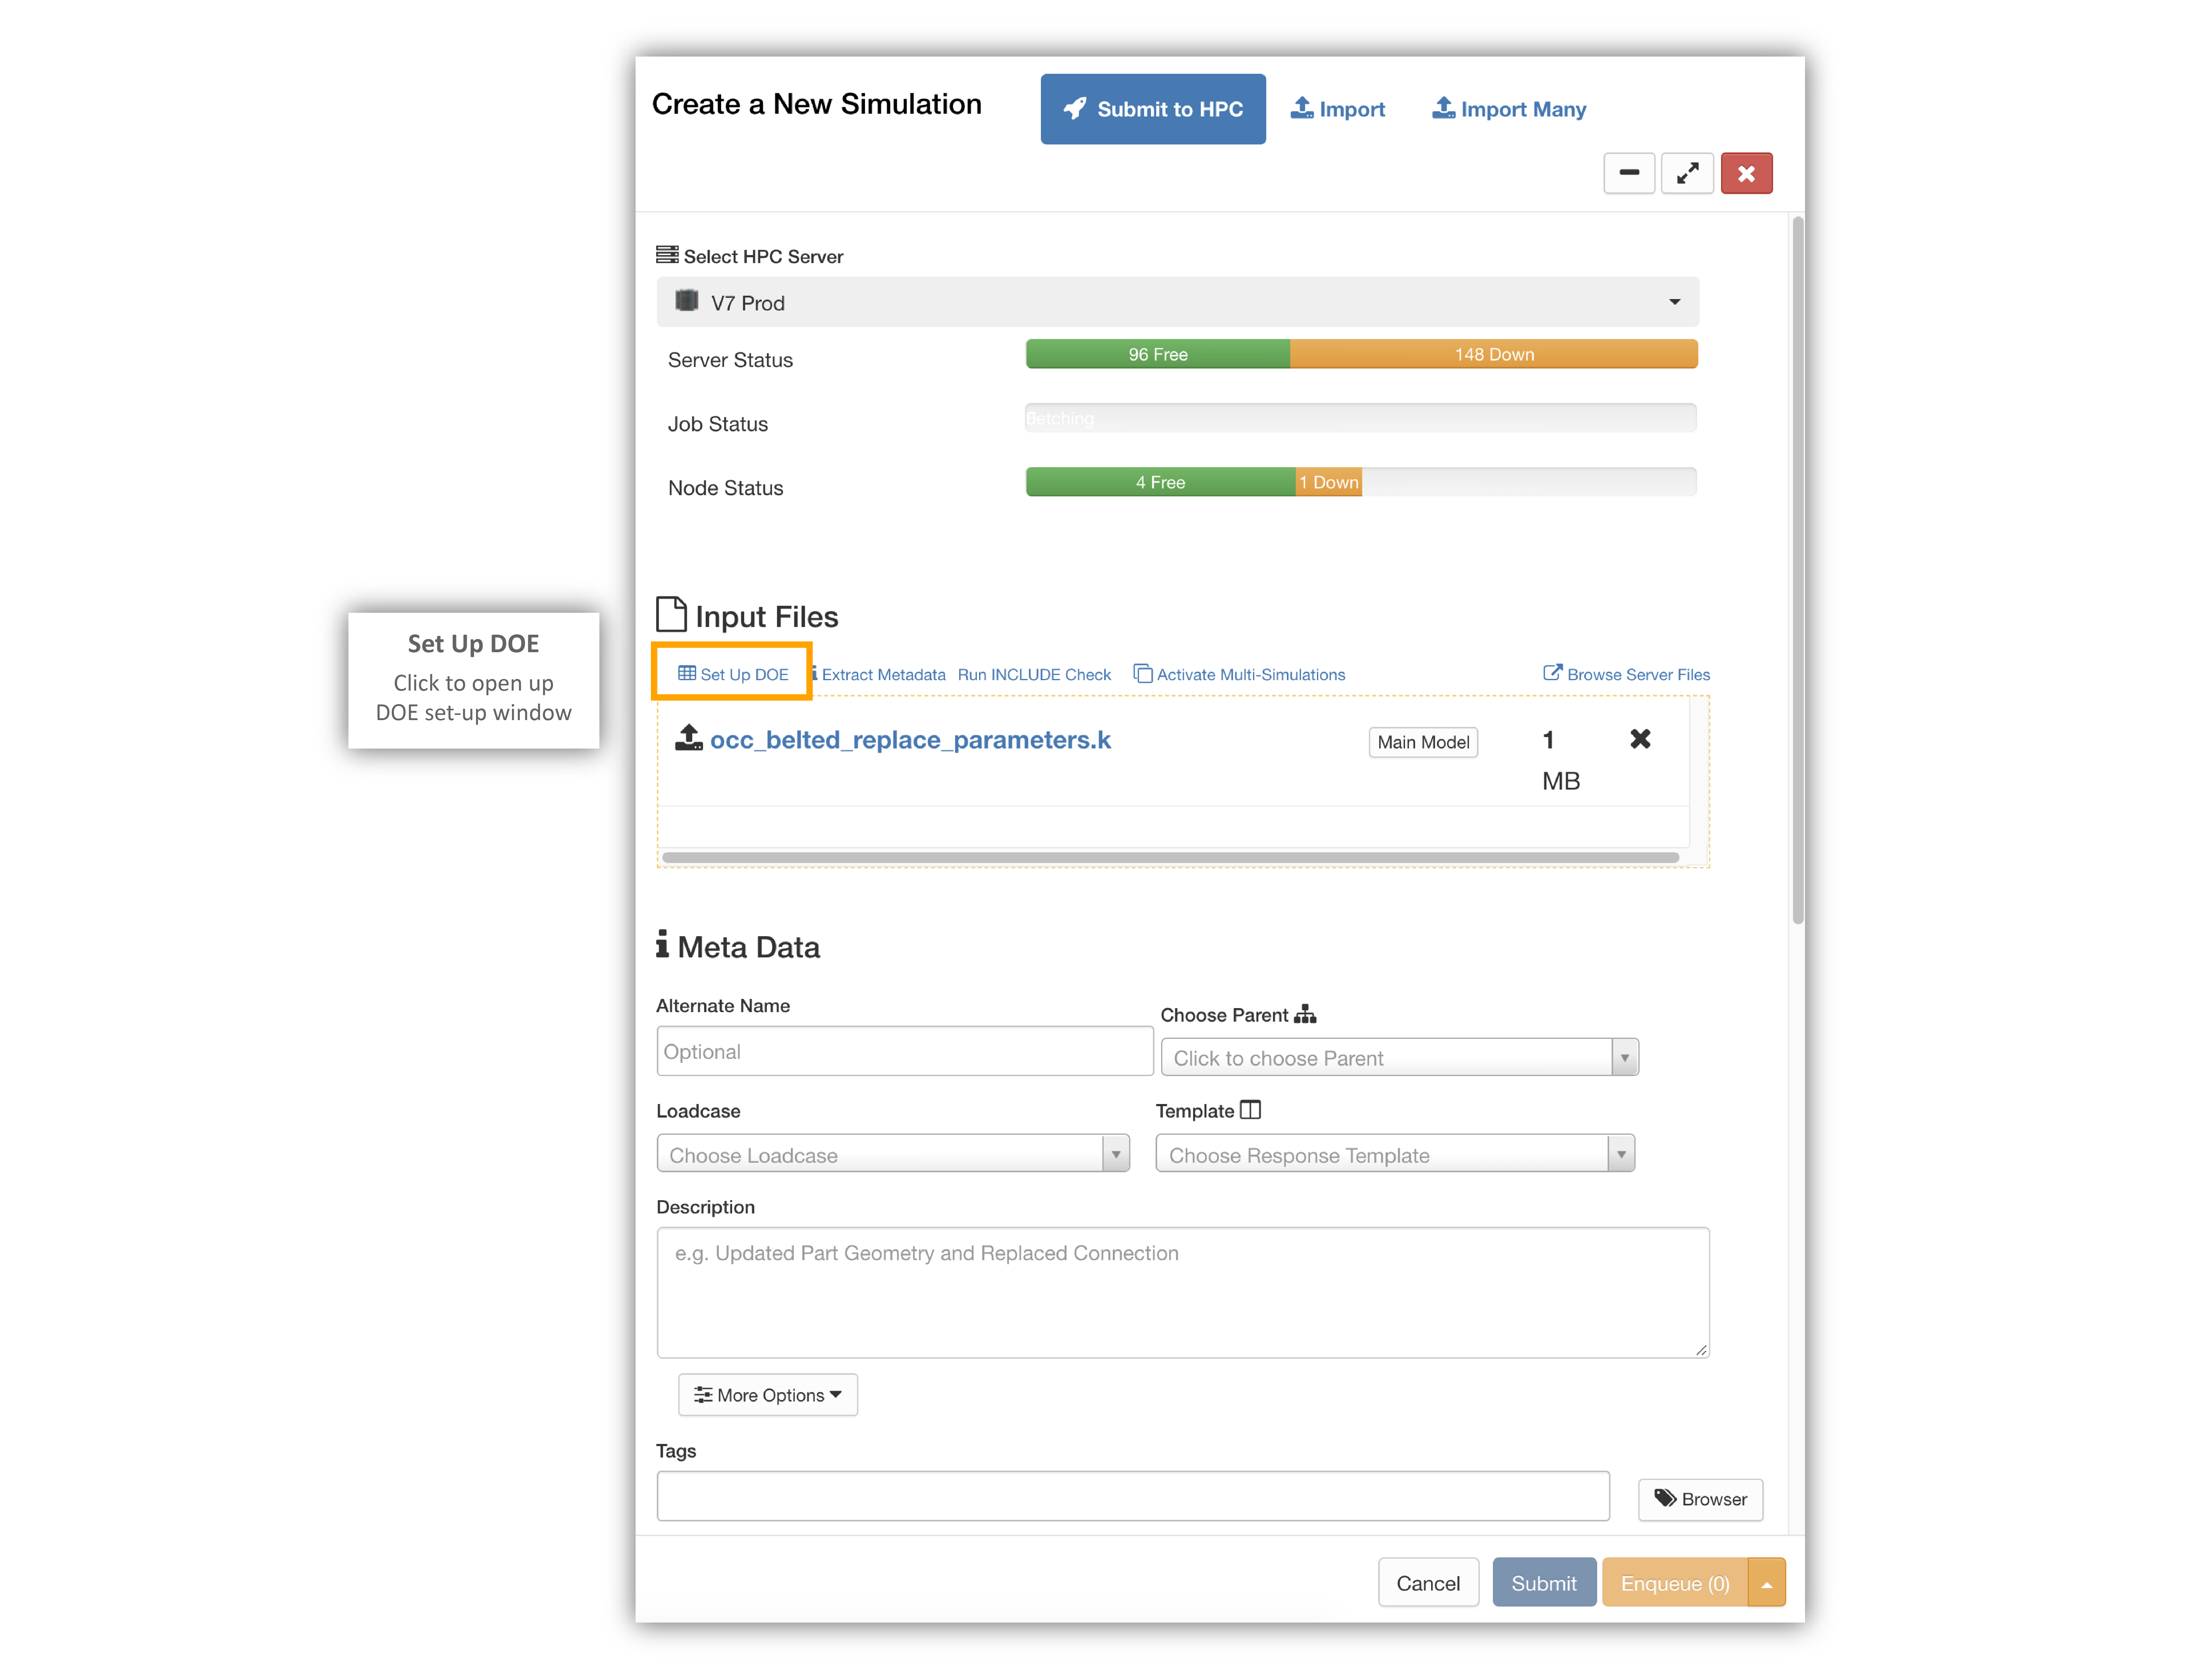Remove the occ_belted_replace_parameters.k file
This screenshot has height=1680, width=2194.
[x=1640, y=739]
